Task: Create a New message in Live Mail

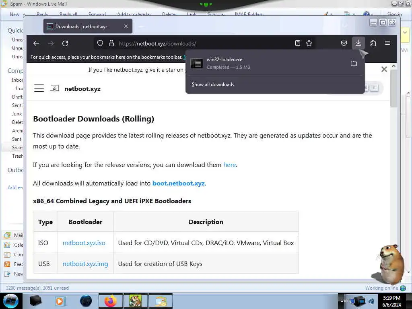Action: click(14, 14)
